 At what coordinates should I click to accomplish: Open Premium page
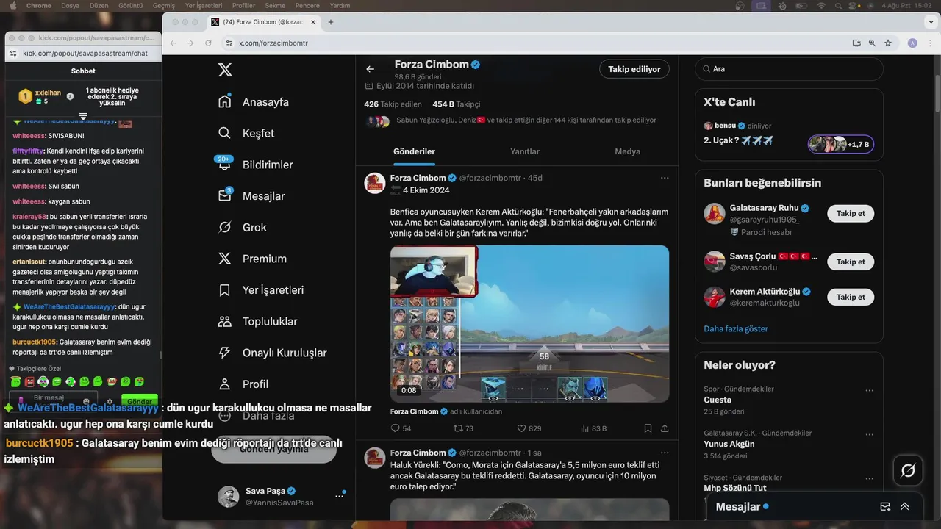point(251,259)
